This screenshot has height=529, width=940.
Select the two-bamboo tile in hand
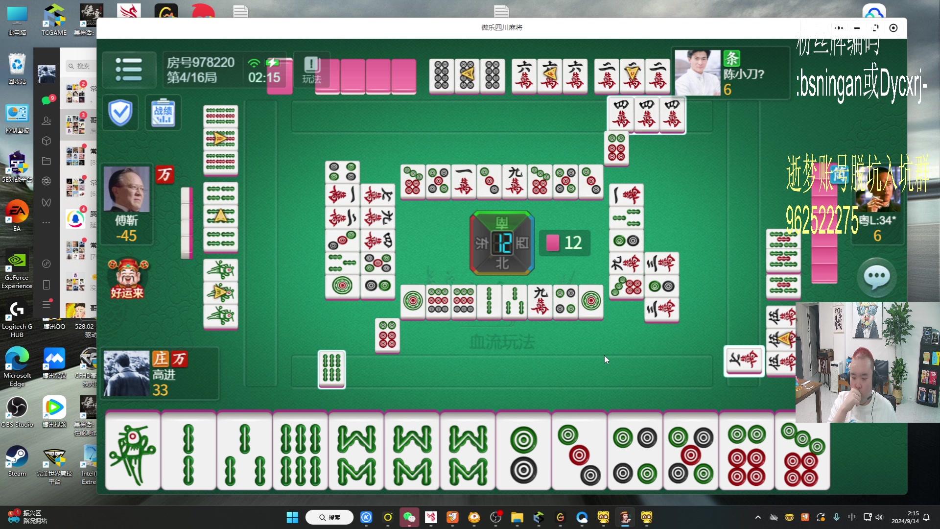[188, 451]
